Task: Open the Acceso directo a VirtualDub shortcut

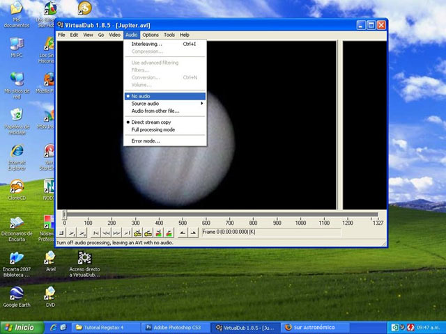Action: click(84, 259)
